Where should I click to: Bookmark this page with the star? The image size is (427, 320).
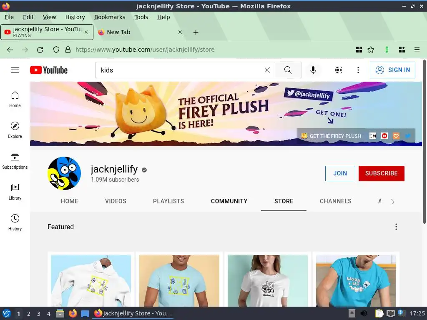click(x=371, y=50)
